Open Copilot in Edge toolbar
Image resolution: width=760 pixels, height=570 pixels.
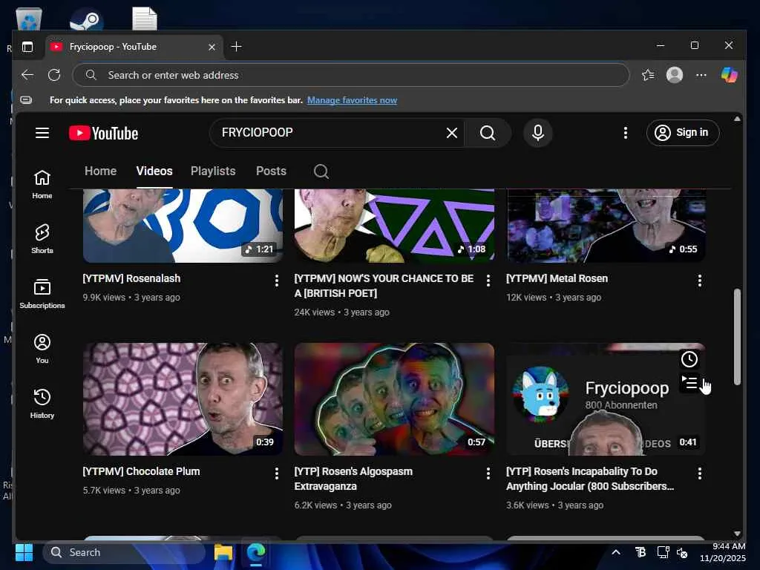tap(729, 75)
